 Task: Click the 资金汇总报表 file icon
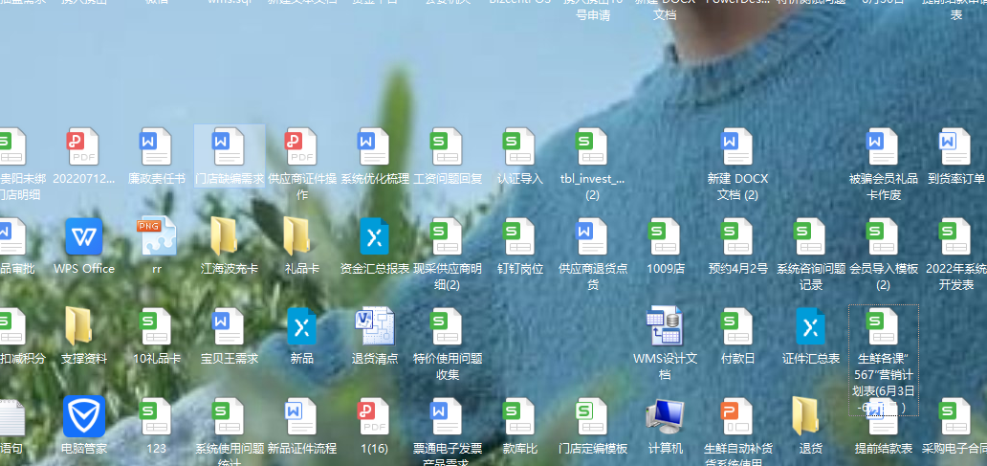pyautogui.click(x=374, y=237)
